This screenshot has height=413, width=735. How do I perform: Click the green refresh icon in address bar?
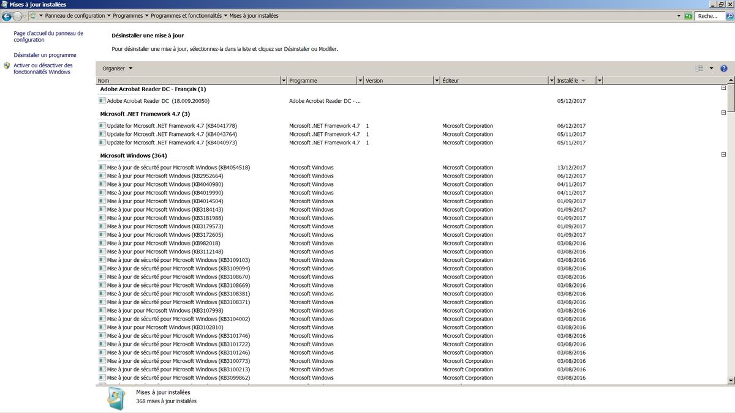point(688,16)
